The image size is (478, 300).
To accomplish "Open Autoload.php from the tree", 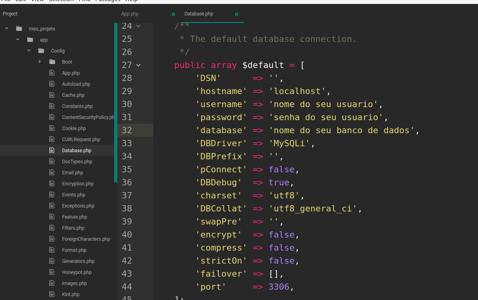I will (76, 84).
